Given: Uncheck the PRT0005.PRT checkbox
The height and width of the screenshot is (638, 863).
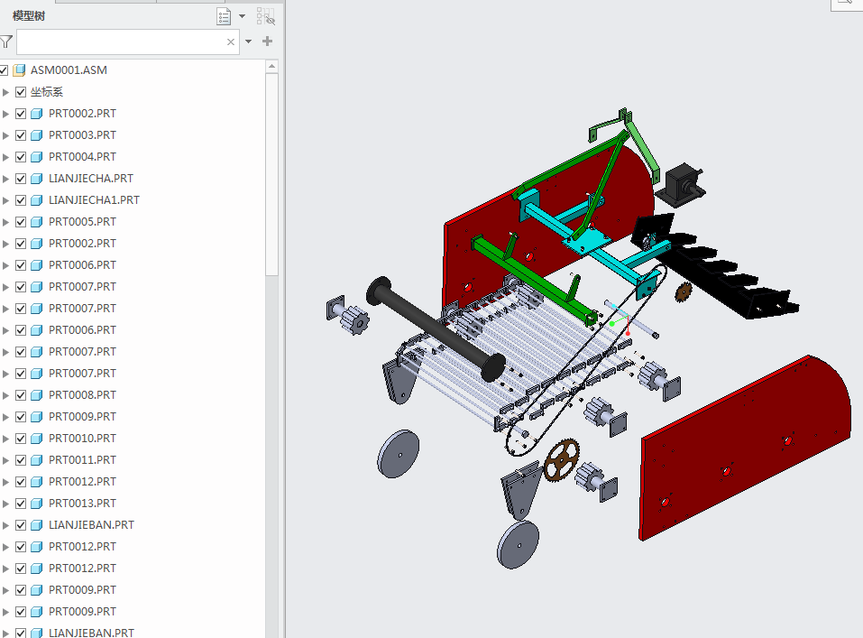Looking at the screenshot, I should pos(21,222).
